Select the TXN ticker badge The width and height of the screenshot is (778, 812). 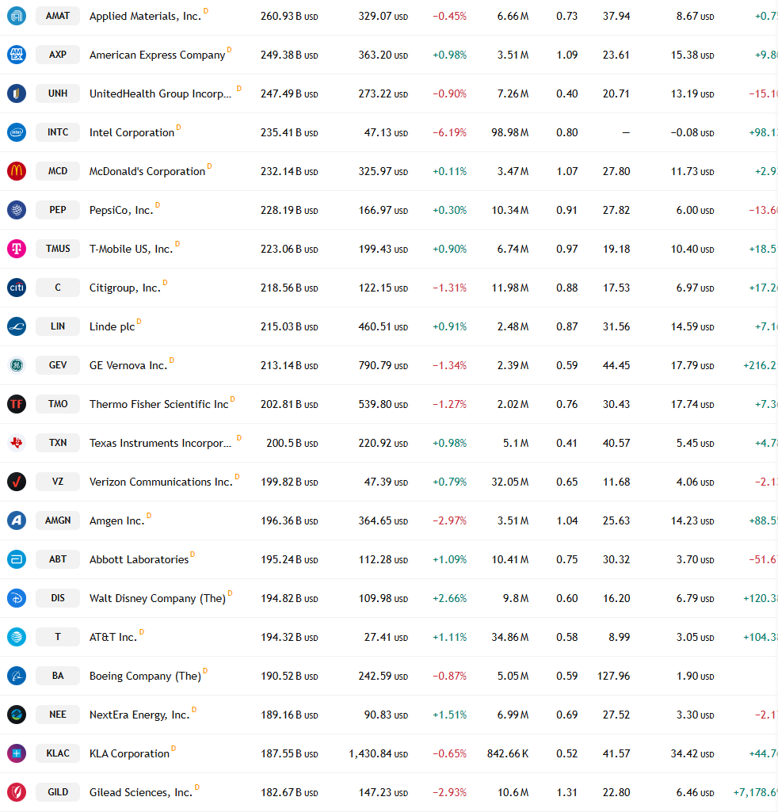(x=58, y=443)
